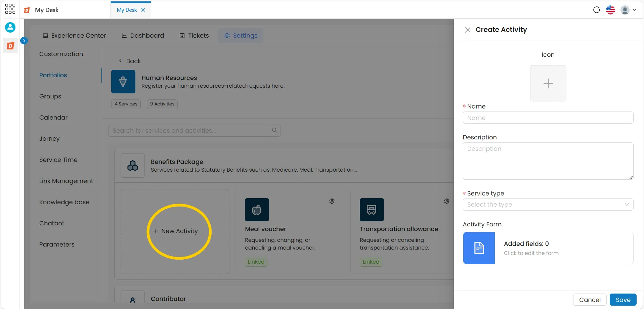Open Customization settings
Viewport: 644px width, 309px height.
point(61,54)
